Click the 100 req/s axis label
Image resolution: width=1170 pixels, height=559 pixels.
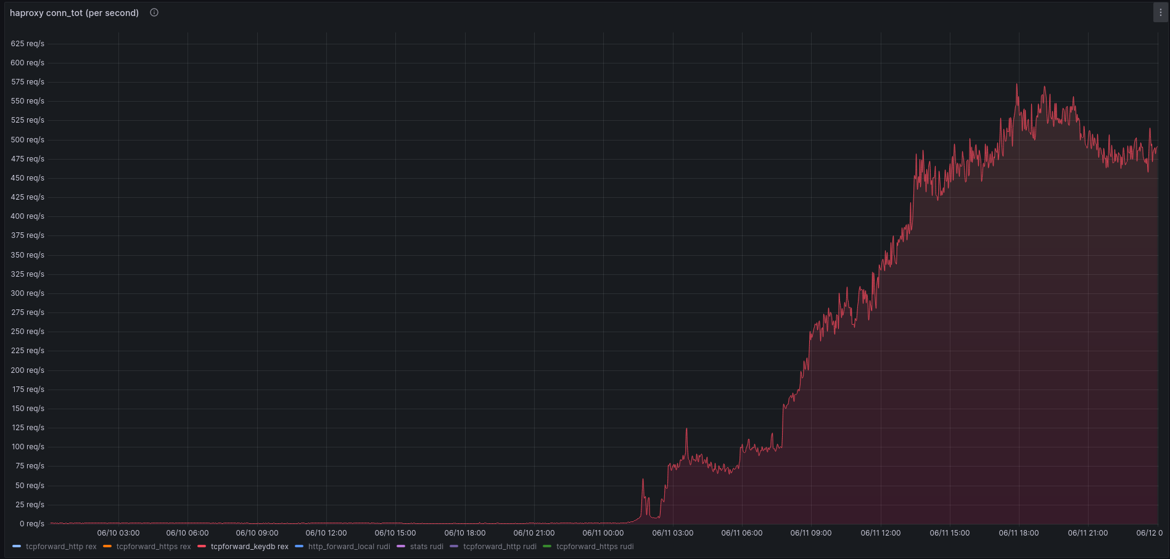click(28, 447)
